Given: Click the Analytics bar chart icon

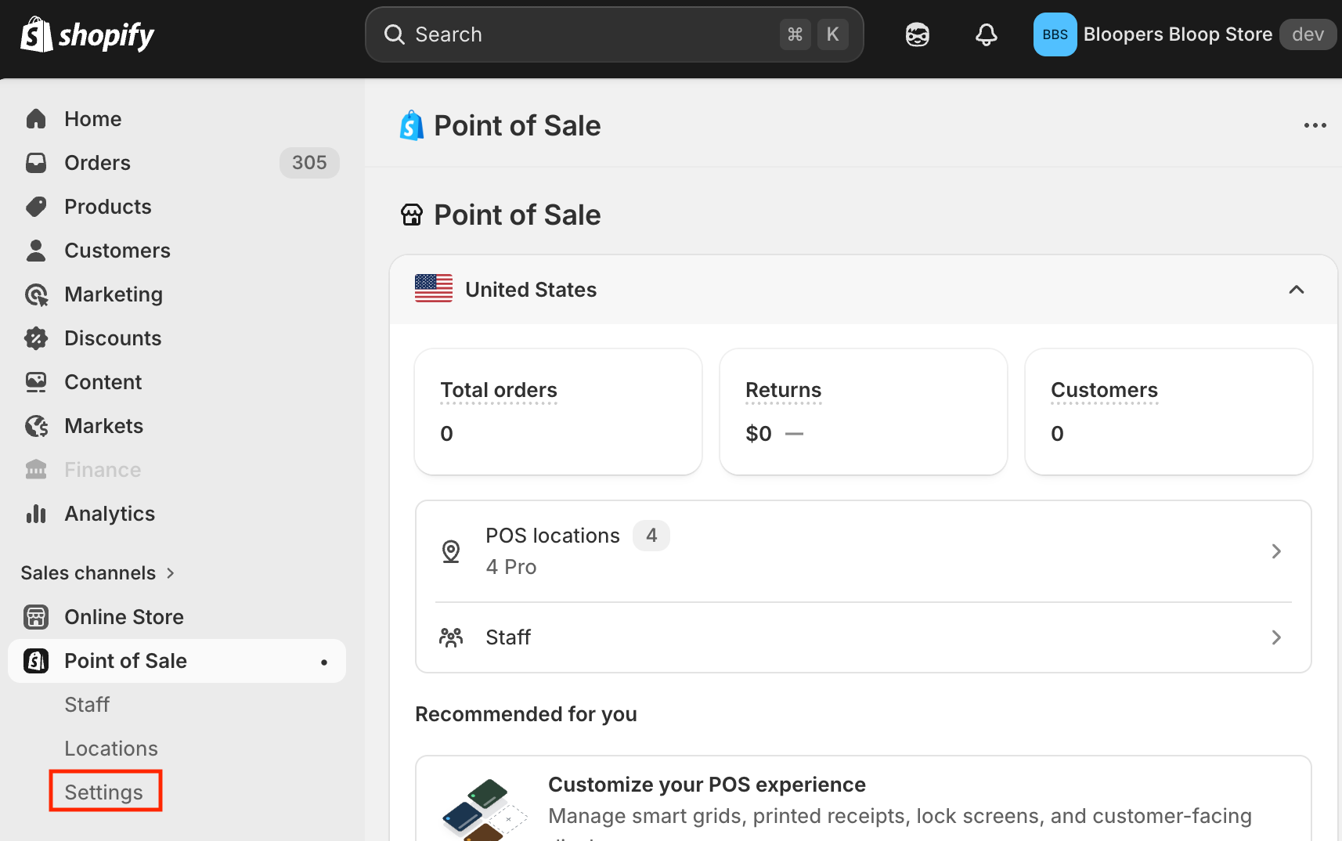Looking at the screenshot, I should pos(36,514).
